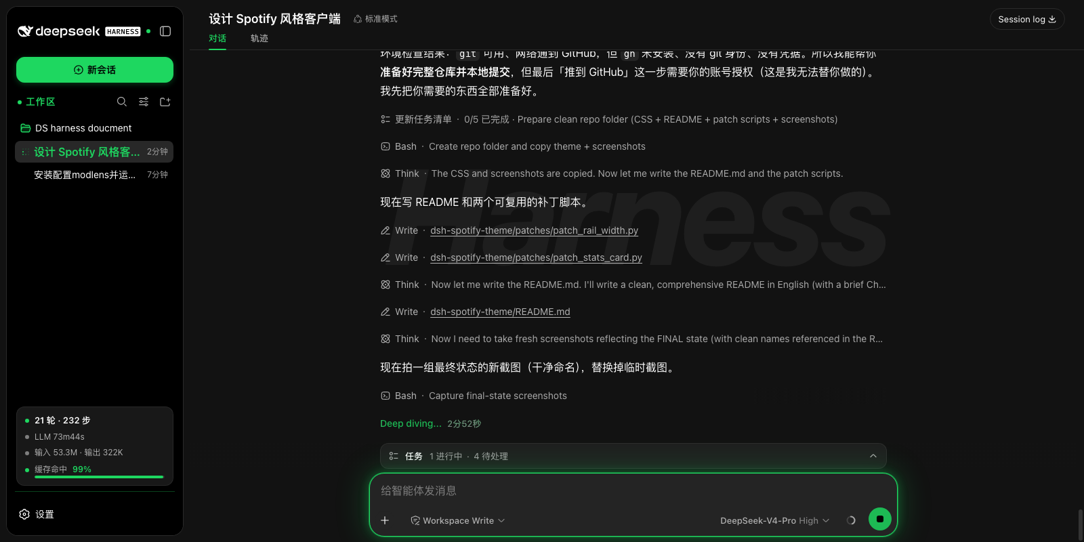The height and width of the screenshot is (542, 1084).
Task: Download the Session log
Action: 1027,19
